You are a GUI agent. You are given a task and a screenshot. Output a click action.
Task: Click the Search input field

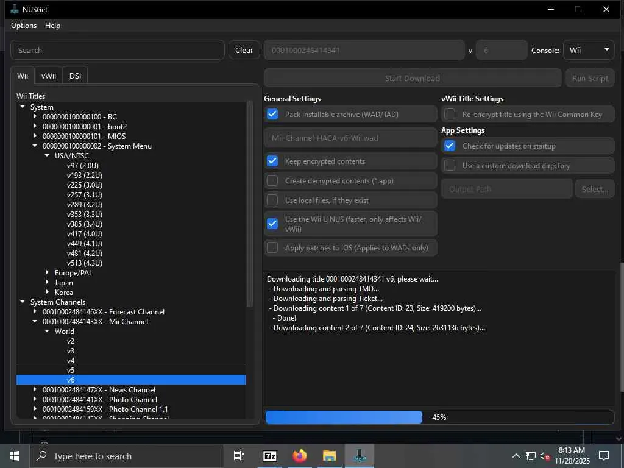pos(118,50)
